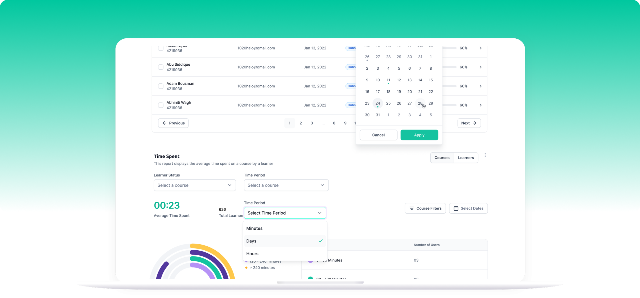Click chevron arrow on Abhiniti Wagh row
Screen dimensions: 640x298
coord(480,105)
